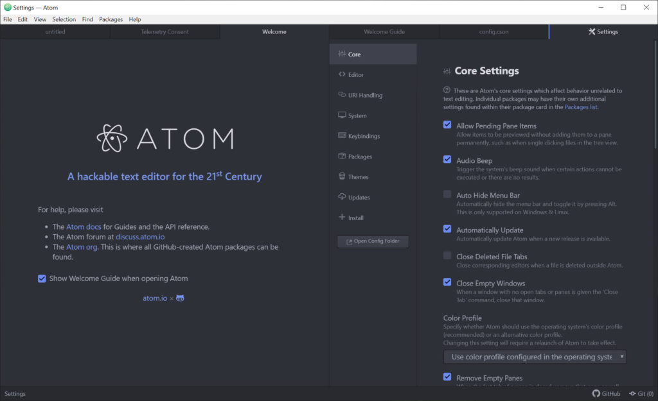This screenshot has width=658, height=401.
Task: Click the external link icon on Open Config Folder
Action: [x=349, y=241]
